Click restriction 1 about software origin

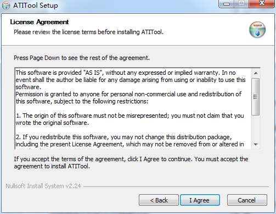click(x=129, y=119)
